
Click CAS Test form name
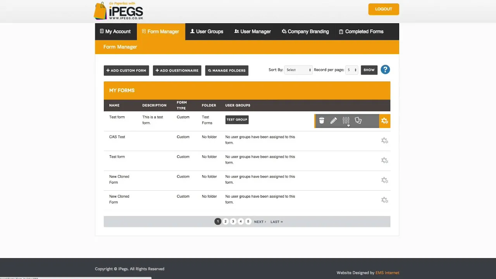pyautogui.click(x=117, y=137)
